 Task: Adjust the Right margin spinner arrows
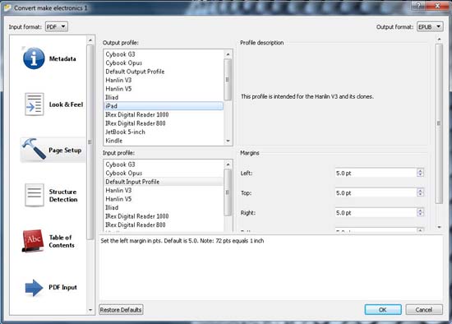click(420, 213)
